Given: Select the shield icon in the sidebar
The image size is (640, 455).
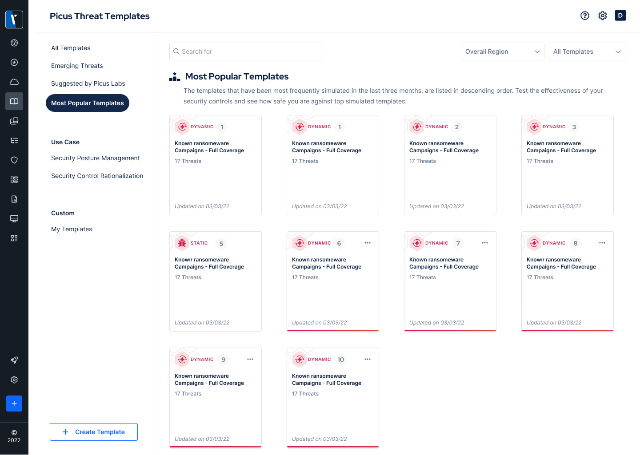Looking at the screenshot, I should (14, 160).
